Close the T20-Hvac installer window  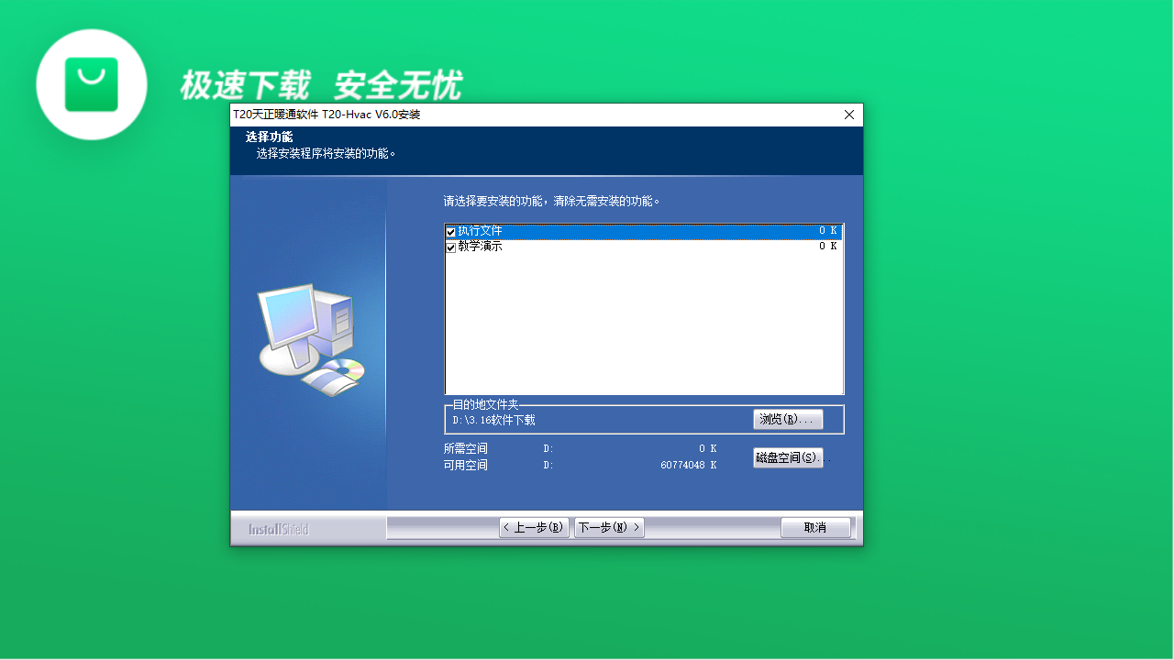tap(849, 115)
